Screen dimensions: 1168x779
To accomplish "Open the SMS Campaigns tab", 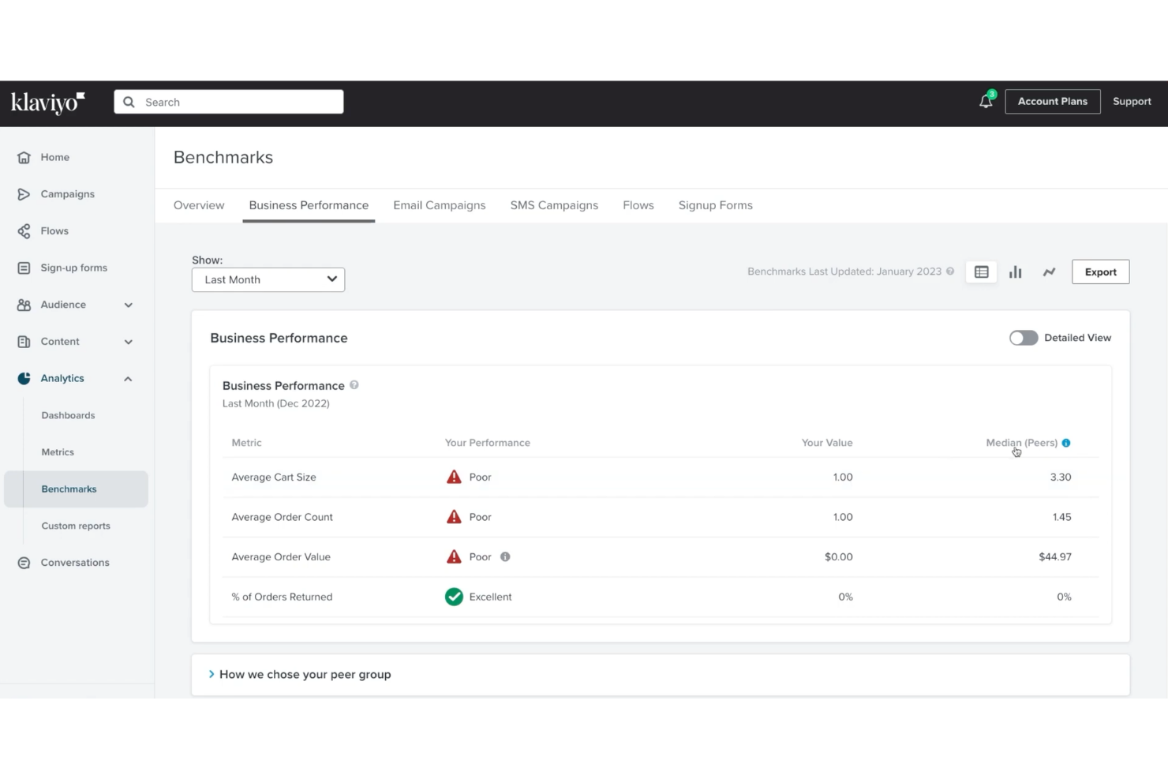I will [x=553, y=205].
